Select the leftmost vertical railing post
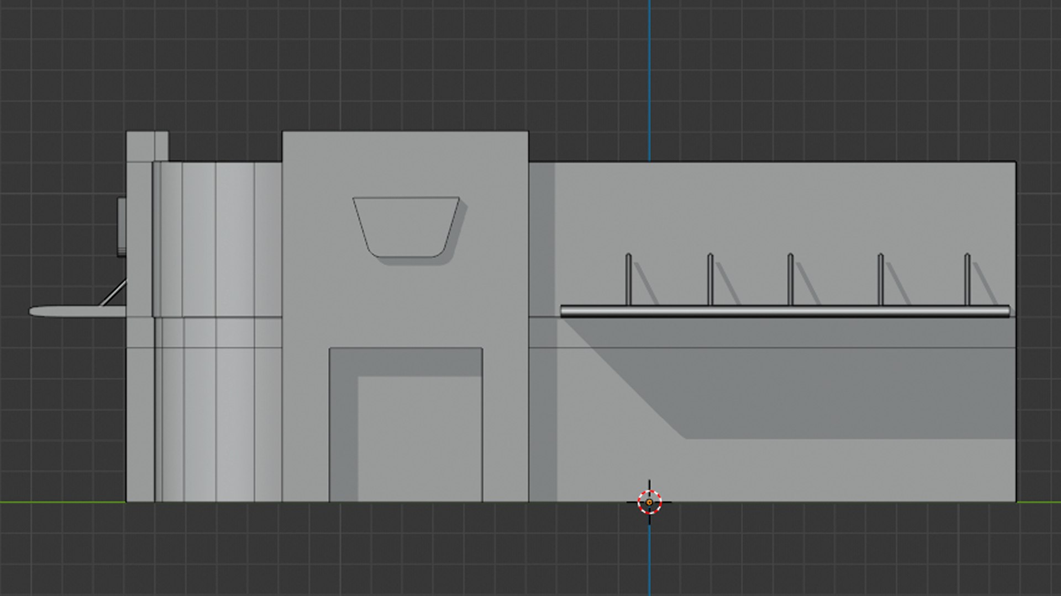The height and width of the screenshot is (596, 1061). point(628,279)
